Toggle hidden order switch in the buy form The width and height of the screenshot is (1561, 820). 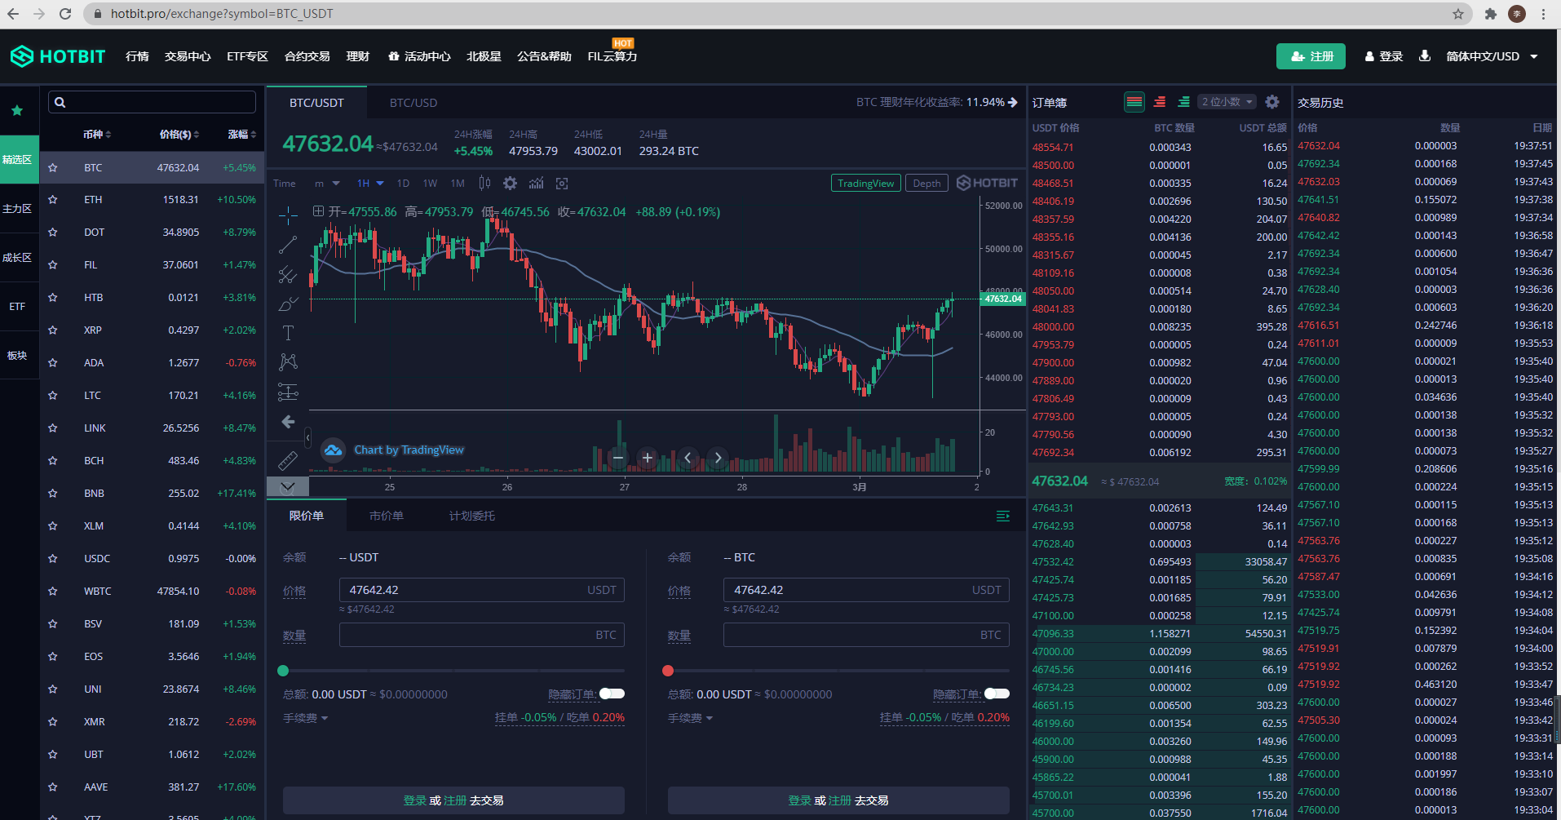click(x=612, y=694)
